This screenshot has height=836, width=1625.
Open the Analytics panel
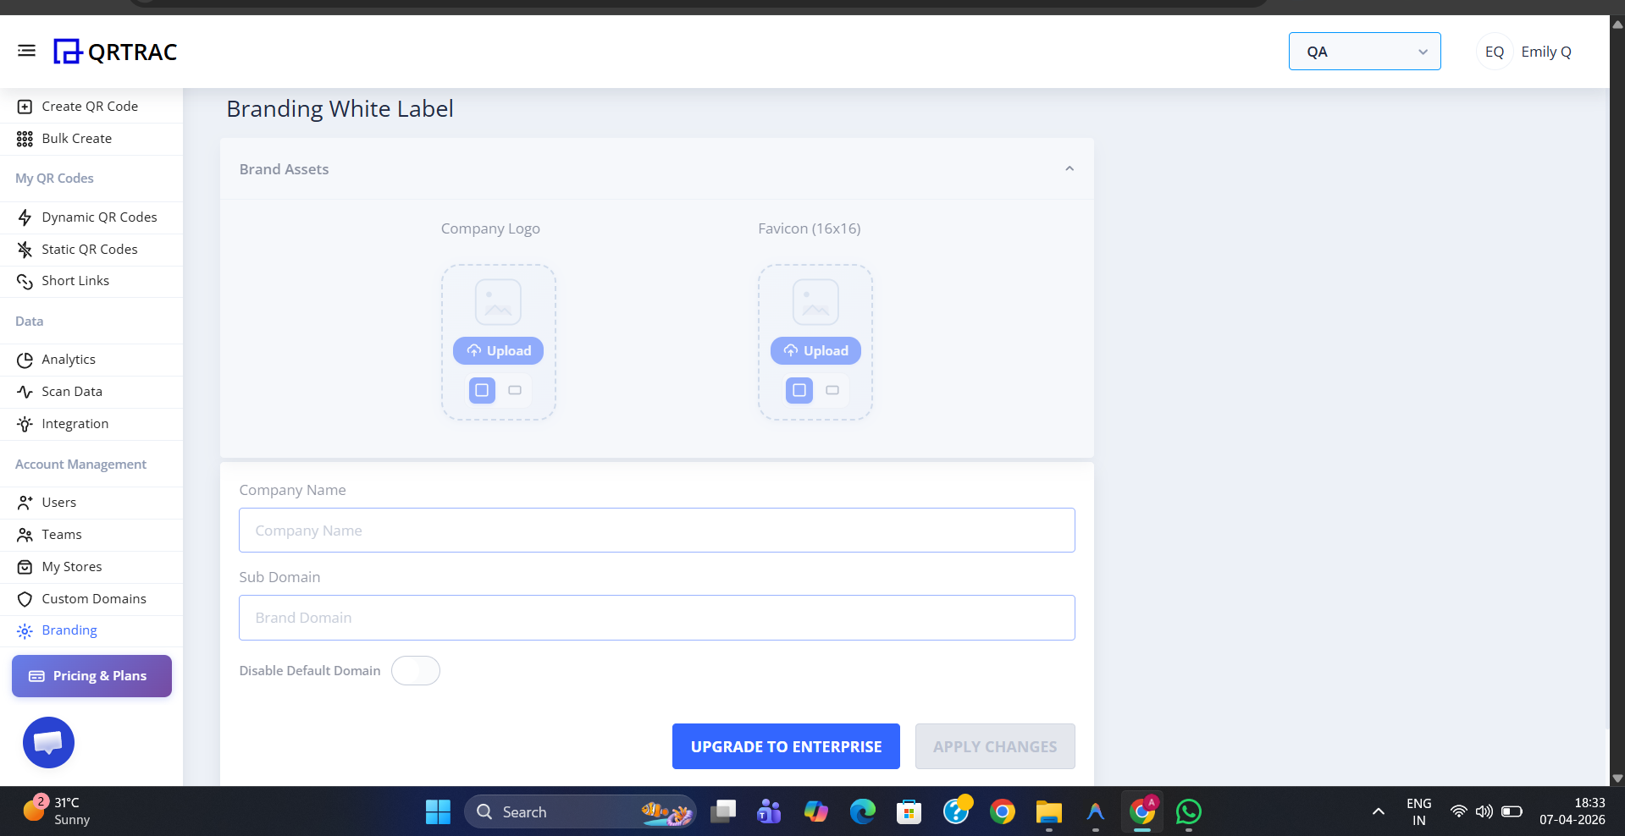point(67,359)
